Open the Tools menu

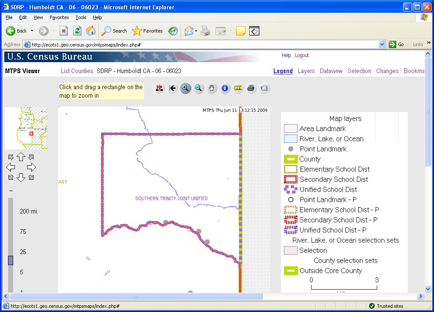[x=81, y=17]
